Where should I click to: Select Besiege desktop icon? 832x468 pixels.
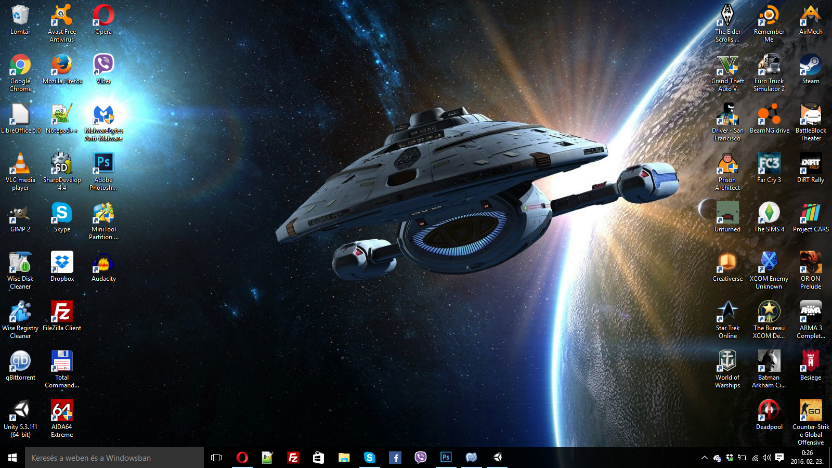[x=811, y=366]
